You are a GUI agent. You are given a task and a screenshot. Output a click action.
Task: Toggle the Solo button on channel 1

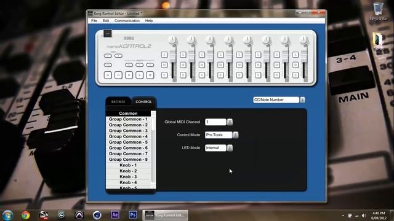coord(164,55)
